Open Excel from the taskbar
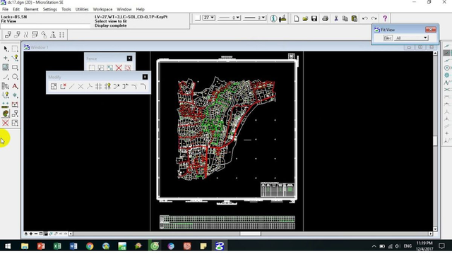The height and width of the screenshot is (254, 452). click(x=57, y=246)
